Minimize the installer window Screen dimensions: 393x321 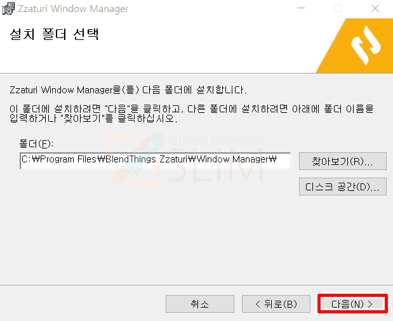[x=301, y=8]
